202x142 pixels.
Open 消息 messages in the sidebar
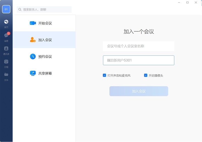click(x=6, y=36)
